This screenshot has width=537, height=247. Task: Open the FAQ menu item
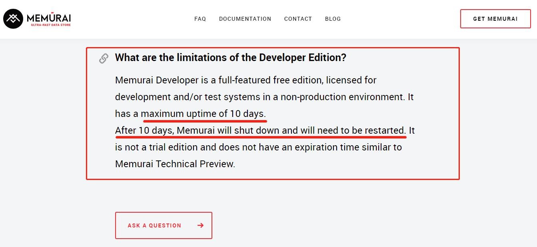pyautogui.click(x=200, y=19)
